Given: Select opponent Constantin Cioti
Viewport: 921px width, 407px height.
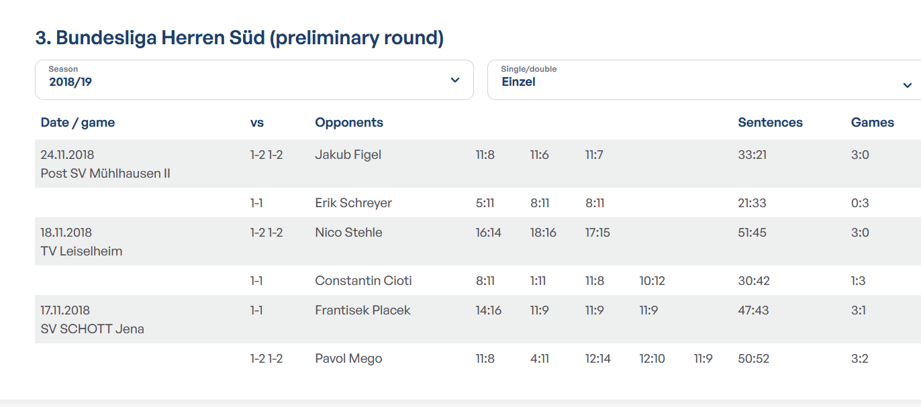Looking at the screenshot, I should (x=363, y=281).
